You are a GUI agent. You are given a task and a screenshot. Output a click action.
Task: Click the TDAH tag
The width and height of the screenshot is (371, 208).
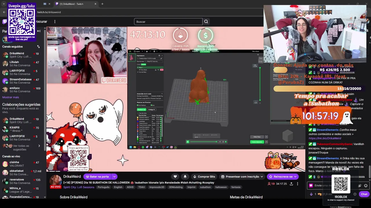pyautogui.click(x=141, y=187)
